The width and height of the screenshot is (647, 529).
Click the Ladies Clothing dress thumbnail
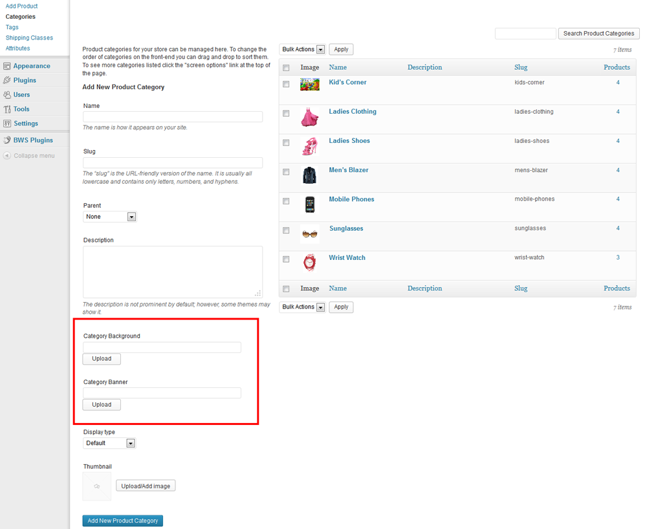tap(309, 118)
